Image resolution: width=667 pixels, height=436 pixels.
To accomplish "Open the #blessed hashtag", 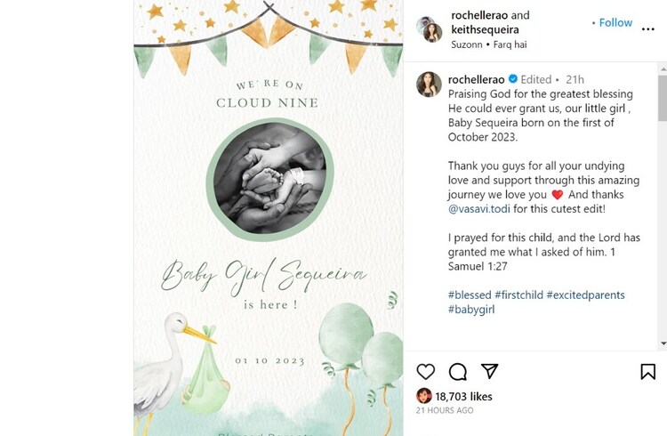I will pyautogui.click(x=470, y=295).
